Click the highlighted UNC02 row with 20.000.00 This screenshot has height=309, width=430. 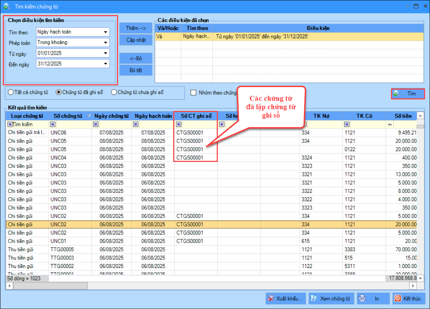coord(211,224)
